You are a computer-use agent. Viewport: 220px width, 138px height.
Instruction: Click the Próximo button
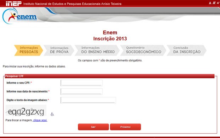[125, 127]
